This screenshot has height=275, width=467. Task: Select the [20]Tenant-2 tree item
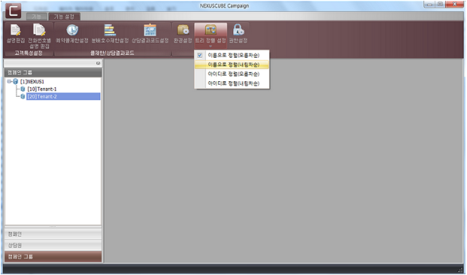pos(63,96)
